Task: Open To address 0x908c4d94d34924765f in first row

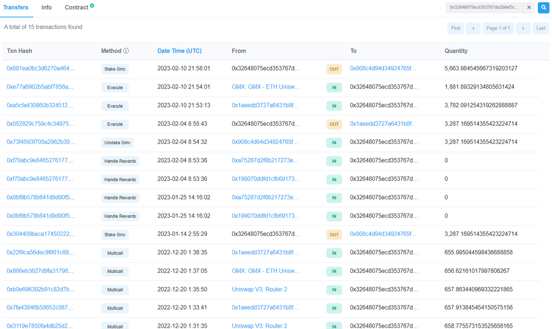Action: 383,69
